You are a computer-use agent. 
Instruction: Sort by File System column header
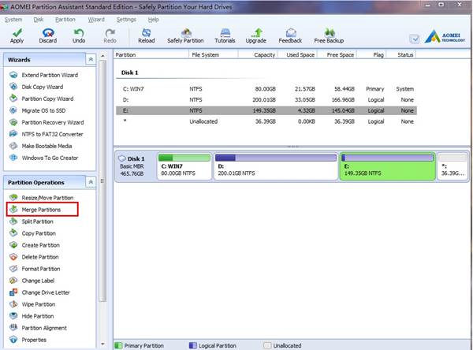(214, 54)
